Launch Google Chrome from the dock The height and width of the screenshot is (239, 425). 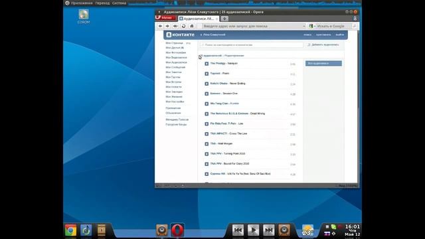[71, 230]
